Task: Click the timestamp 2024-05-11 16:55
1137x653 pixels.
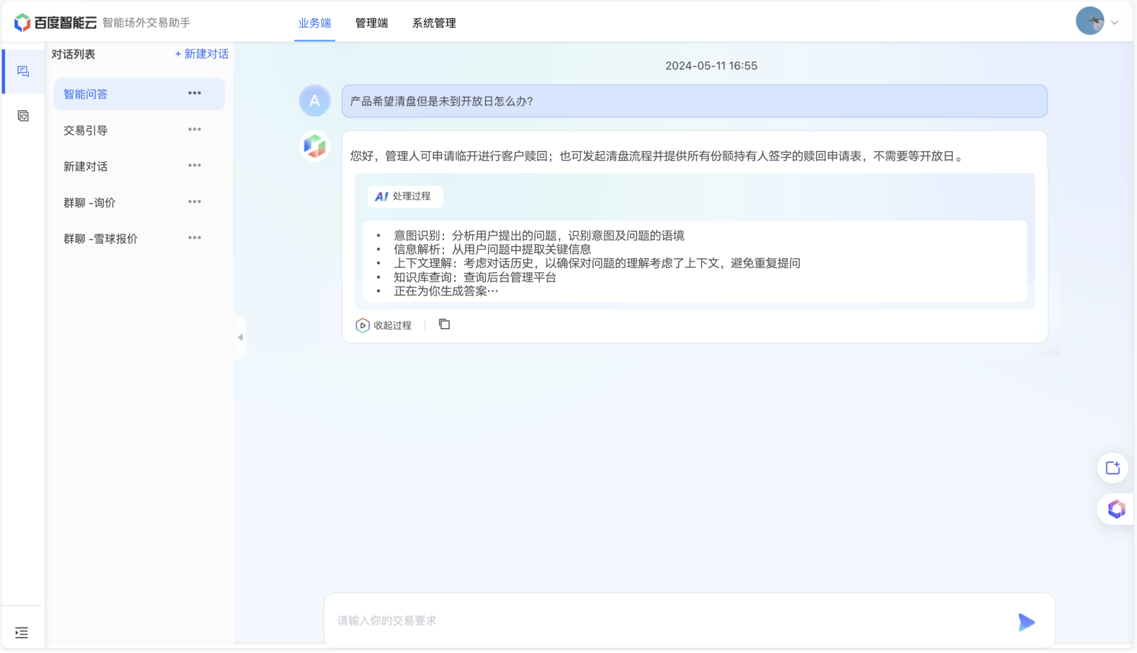Action: click(x=711, y=66)
